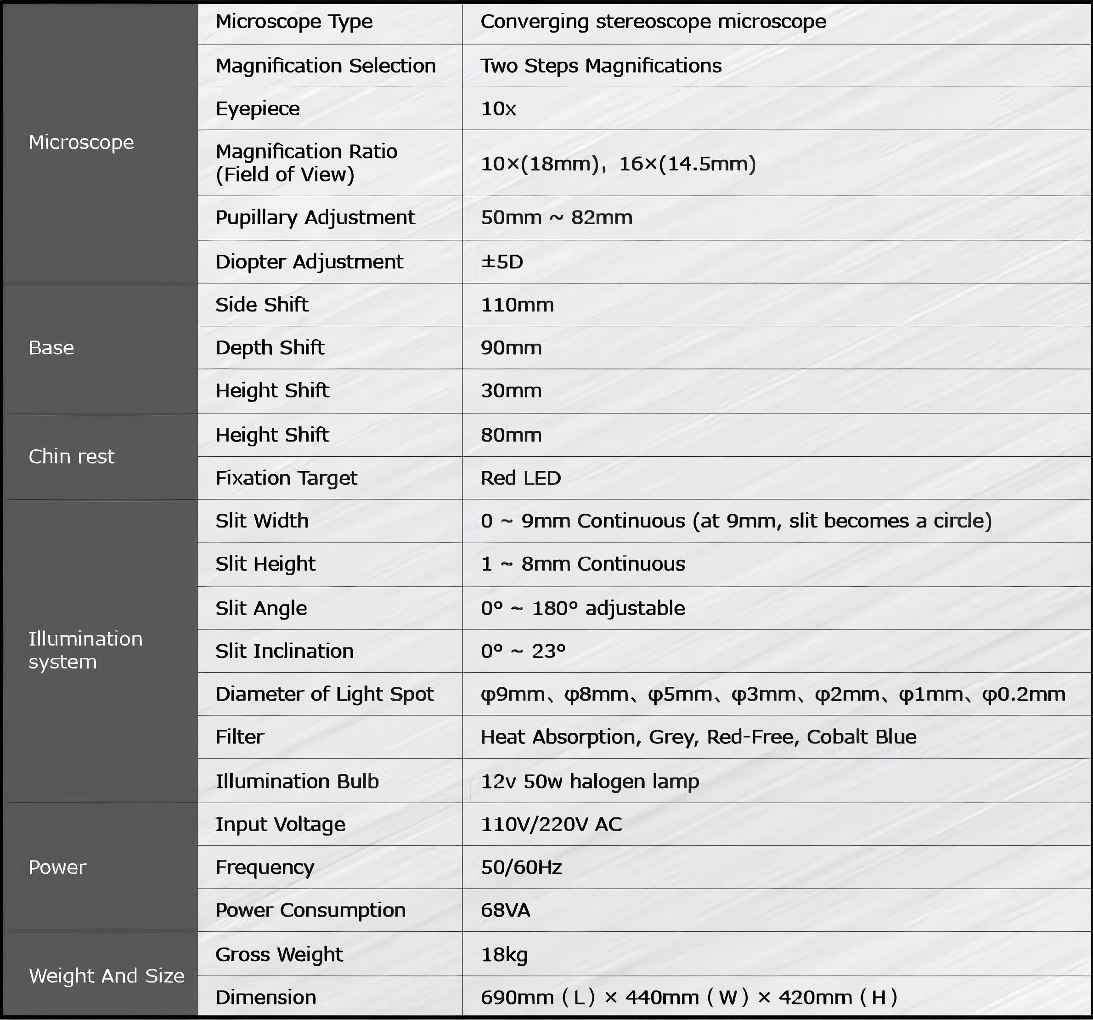This screenshot has height=1020, width=1093.
Task: Click the Power category cell
Action: pos(57,867)
